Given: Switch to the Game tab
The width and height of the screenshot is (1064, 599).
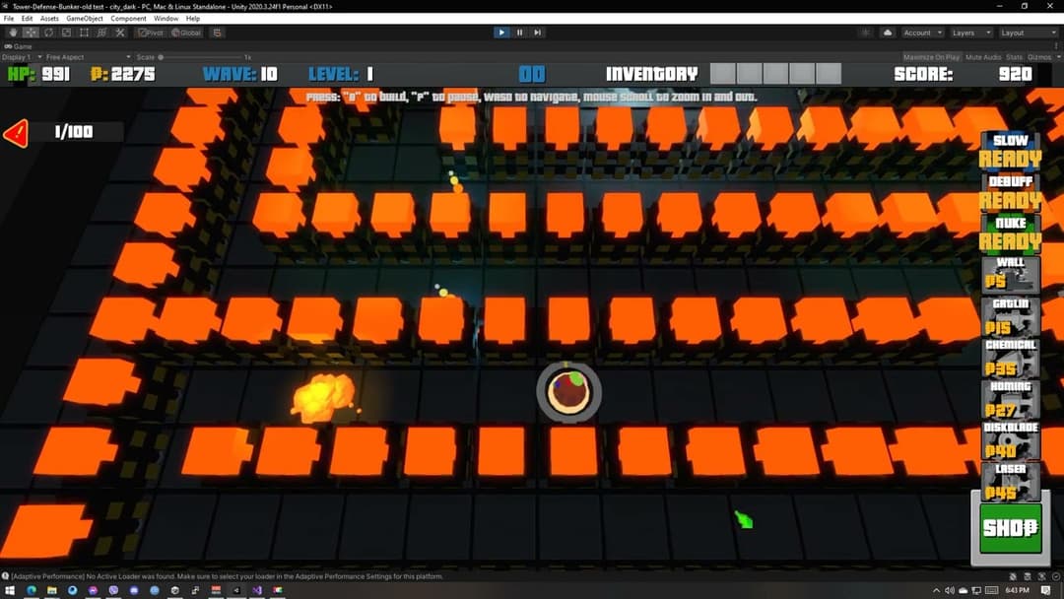Looking at the screenshot, I should point(20,45).
